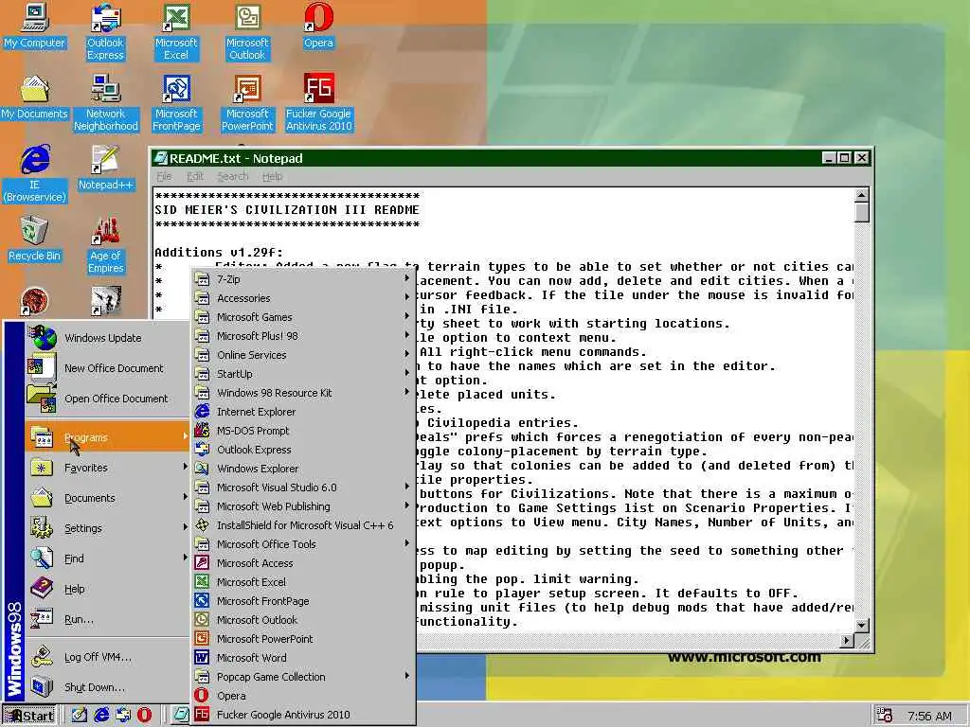The image size is (970, 727).
Task: Open the Run... dialog entry
Action: pyautogui.click(x=107, y=619)
